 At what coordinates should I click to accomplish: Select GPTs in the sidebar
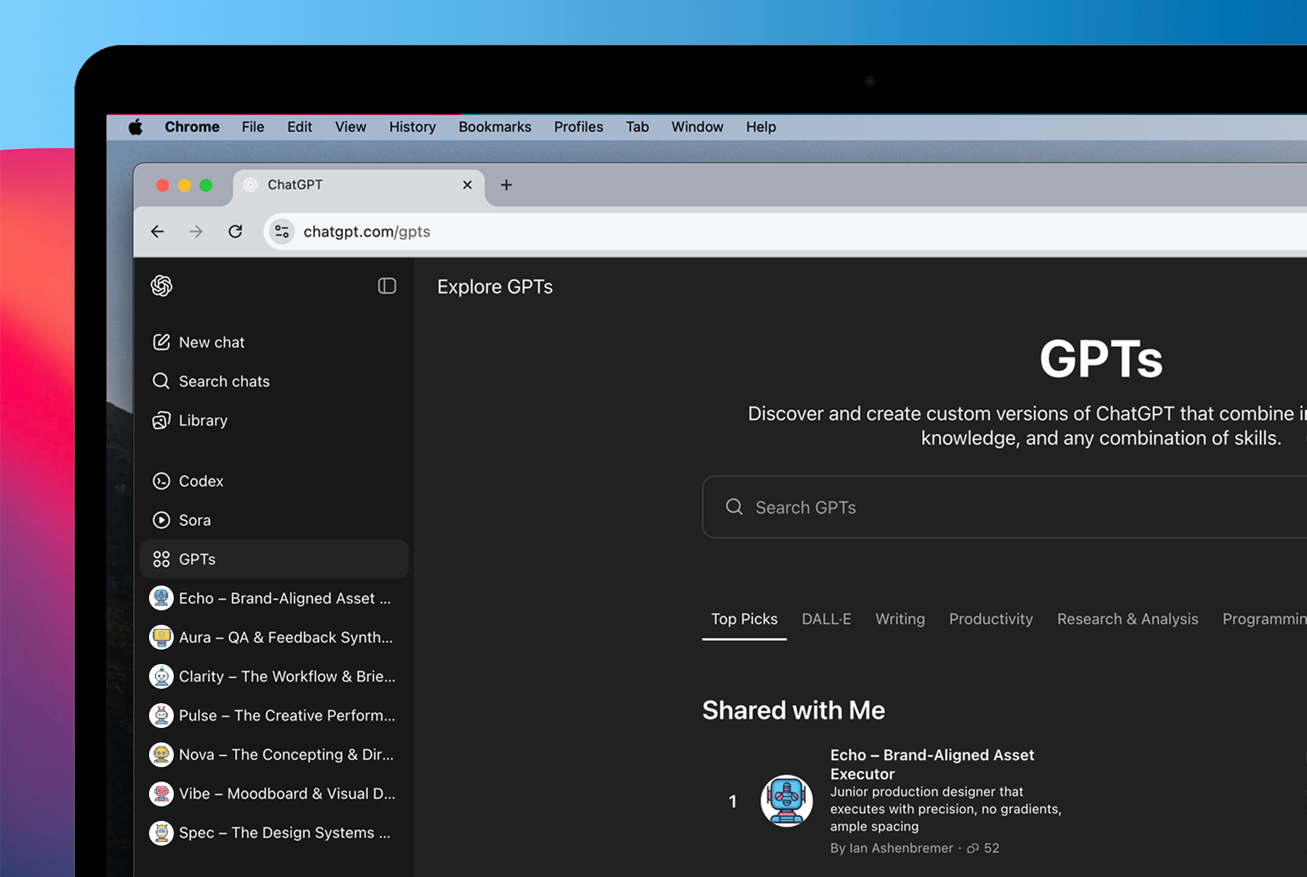tap(197, 559)
